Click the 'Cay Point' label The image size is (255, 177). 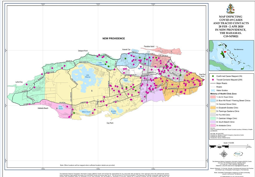(x=110, y=123)
